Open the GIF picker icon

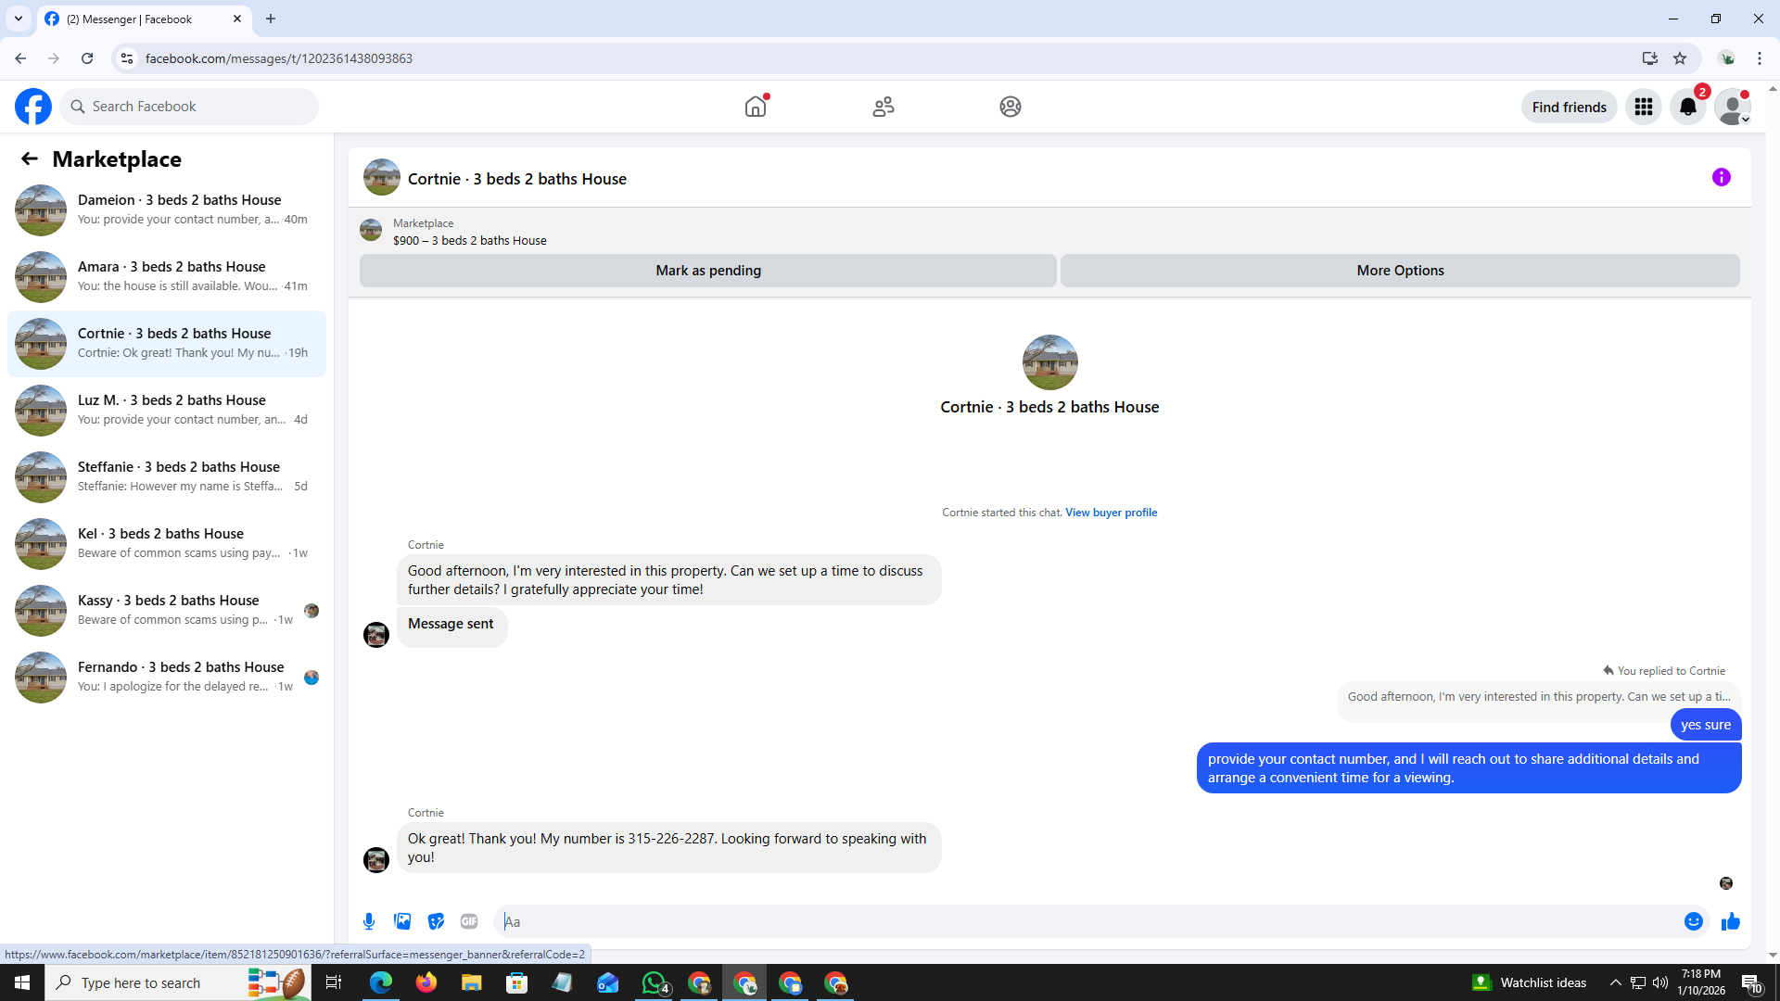click(x=469, y=921)
